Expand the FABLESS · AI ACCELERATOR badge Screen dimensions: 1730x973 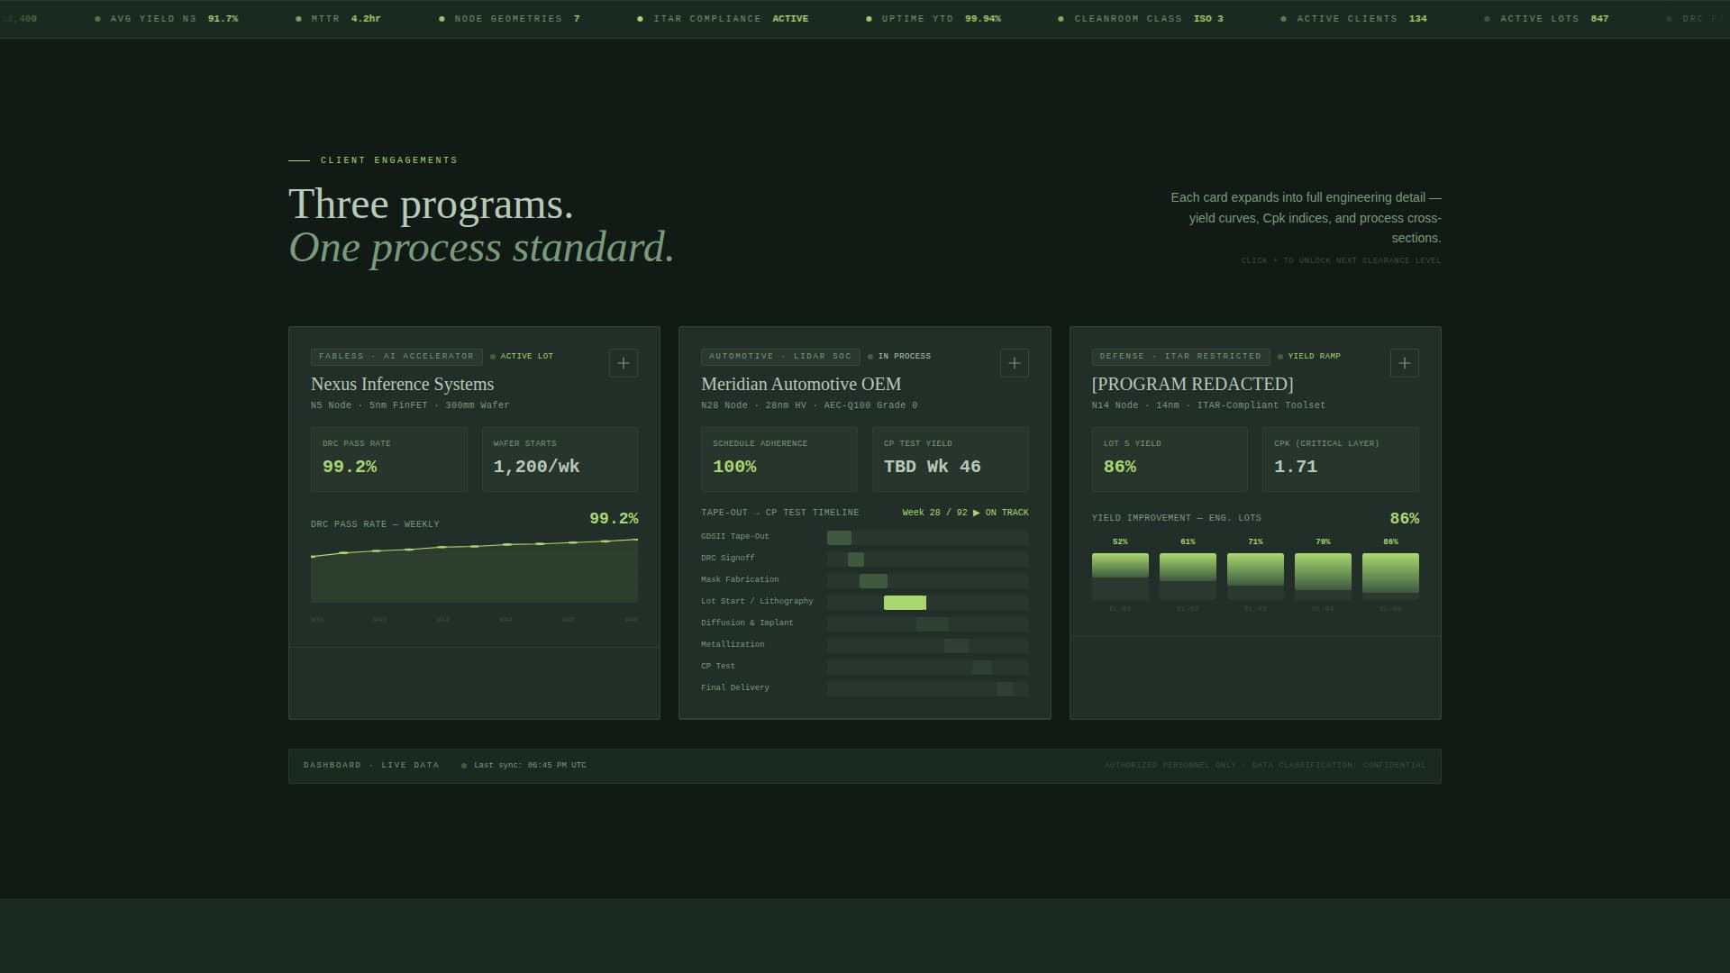tap(396, 356)
